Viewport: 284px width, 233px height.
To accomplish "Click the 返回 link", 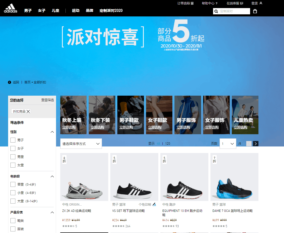I will point(16,82).
